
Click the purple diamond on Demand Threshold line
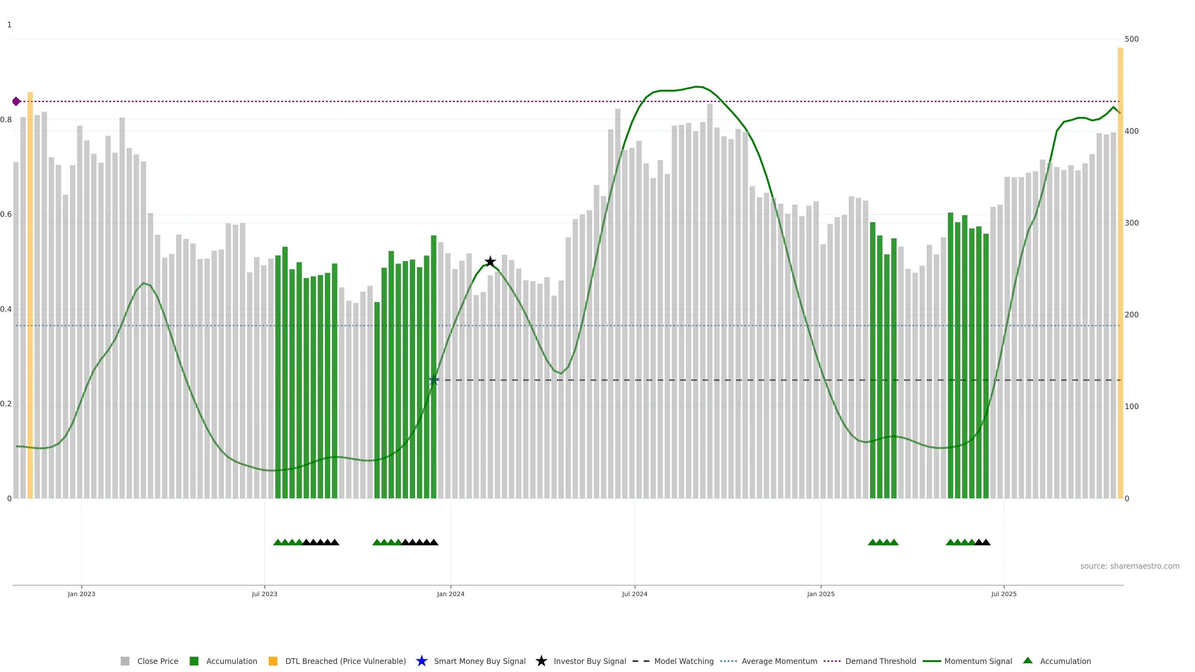[16, 101]
